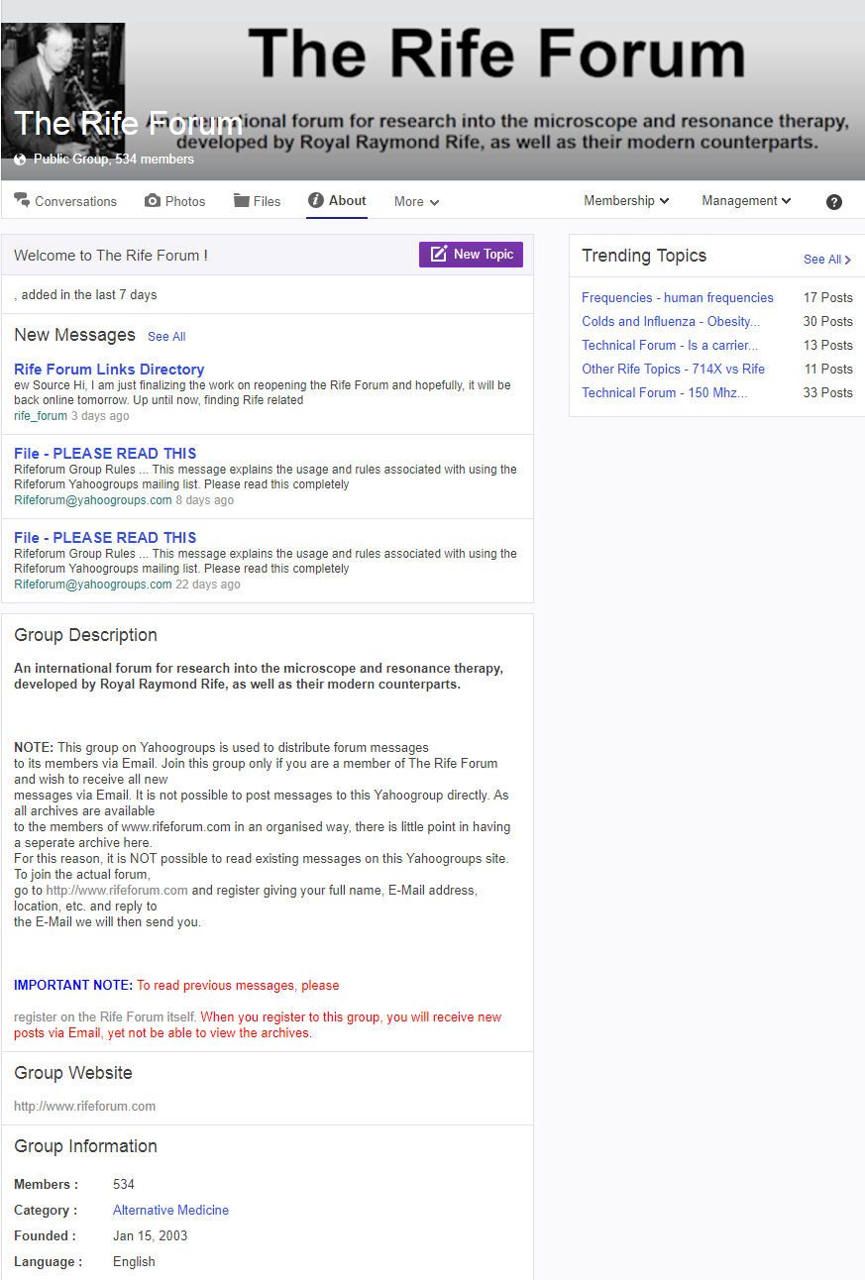Click the Public Group, 534 members text

114,160
